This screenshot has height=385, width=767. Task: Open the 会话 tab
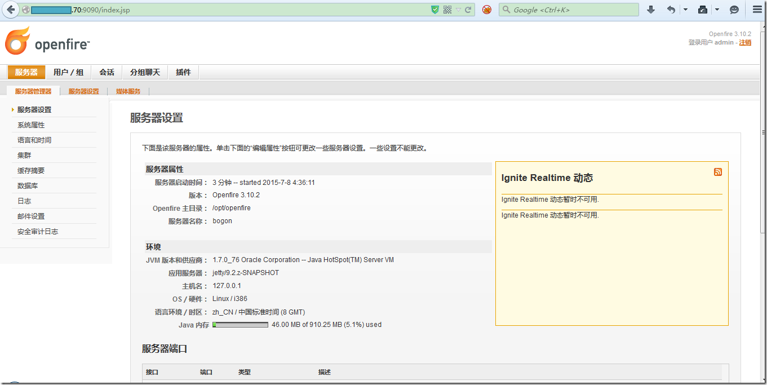point(107,72)
